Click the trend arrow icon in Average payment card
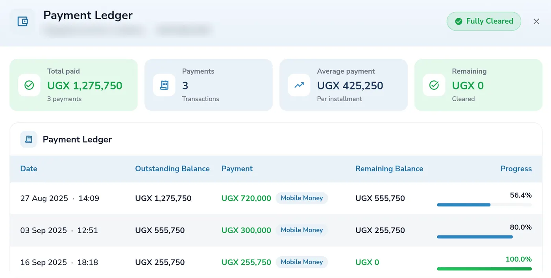This screenshot has width=551, height=278. [299, 85]
